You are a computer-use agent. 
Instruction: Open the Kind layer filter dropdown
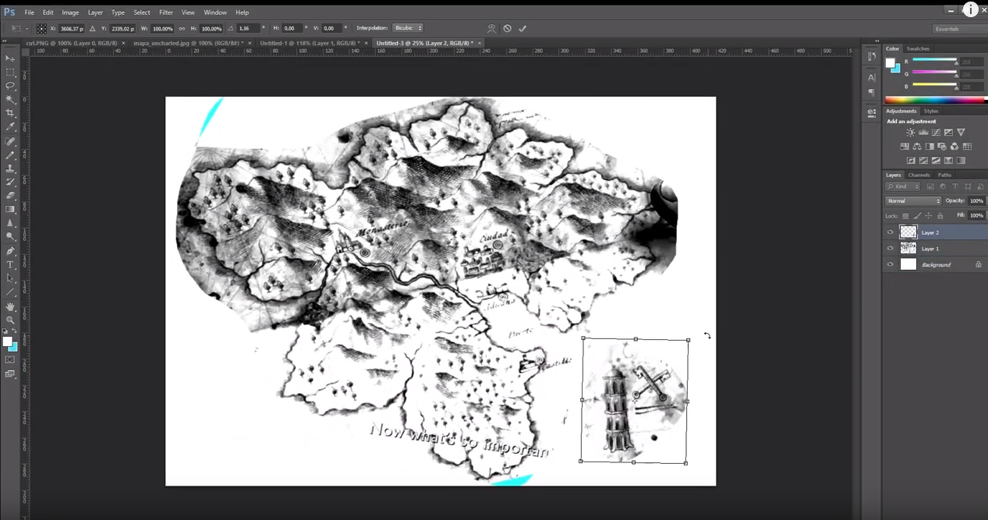[904, 187]
